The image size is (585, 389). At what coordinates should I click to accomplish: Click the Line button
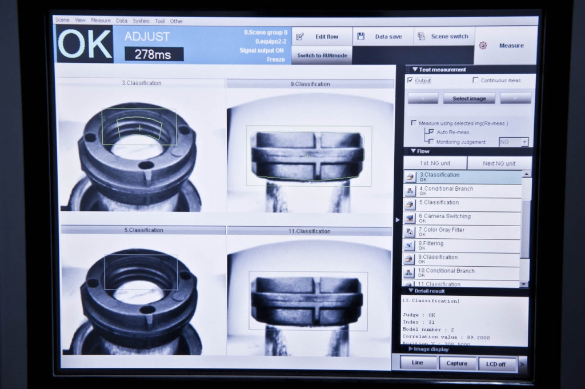point(418,363)
